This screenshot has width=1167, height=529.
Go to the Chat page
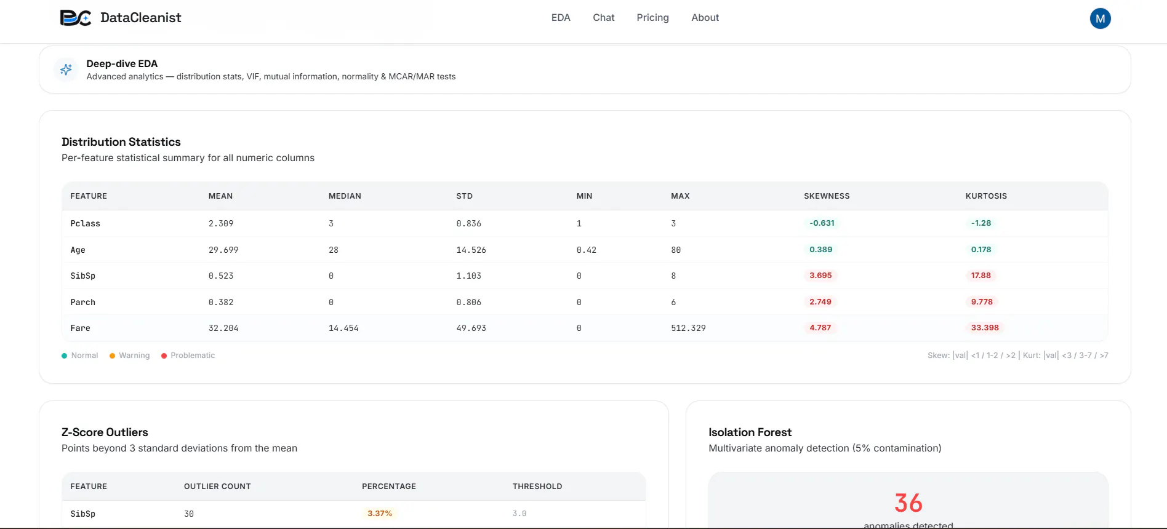(x=604, y=18)
